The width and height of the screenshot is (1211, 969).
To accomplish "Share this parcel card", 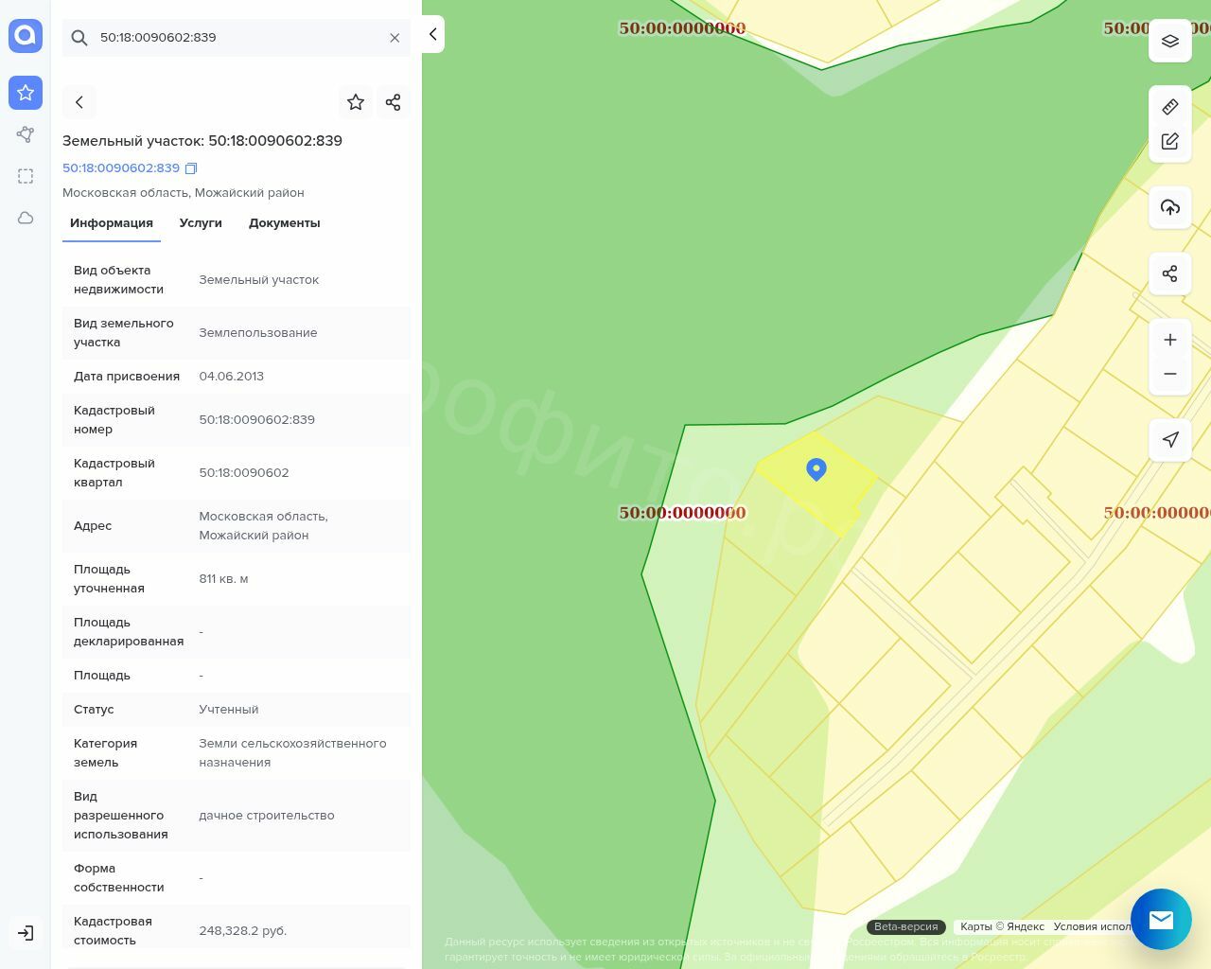I will [393, 102].
